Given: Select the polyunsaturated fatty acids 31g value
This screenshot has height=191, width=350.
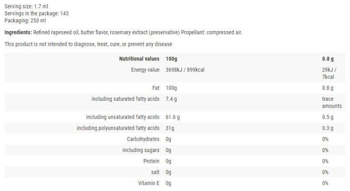Looking at the screenshot, I should tap(170, 128).
